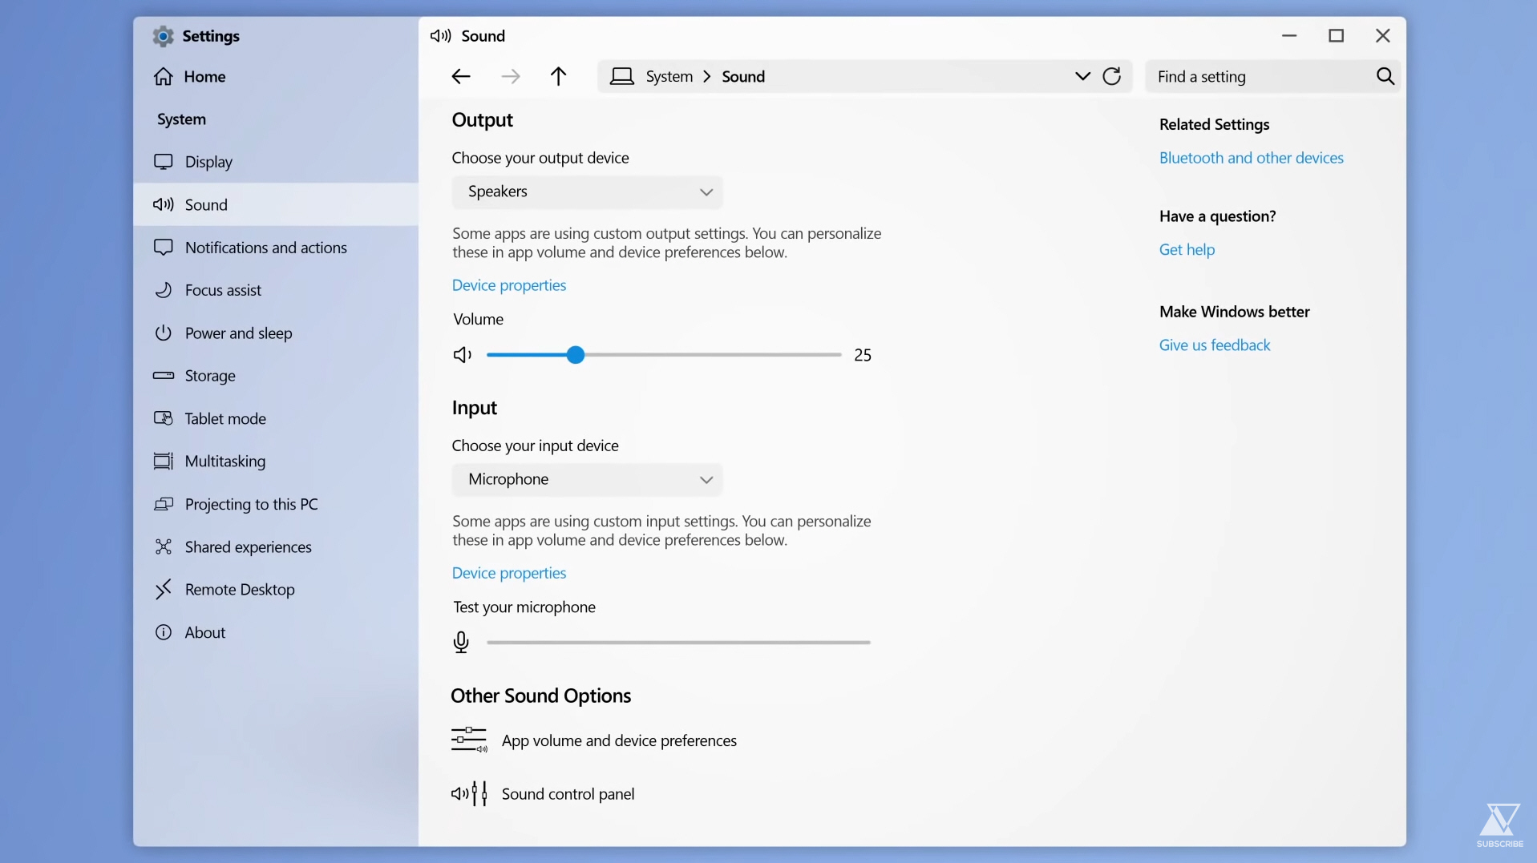Image resolution: width=1537 pixels, height=863 pixels.
Task: Click the search magnifier icon
Action: (x=1385, y=76)
